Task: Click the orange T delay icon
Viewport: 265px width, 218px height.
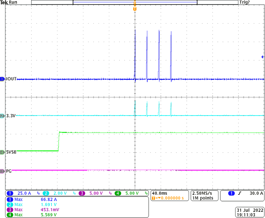Action: click(x=154, y=198)
